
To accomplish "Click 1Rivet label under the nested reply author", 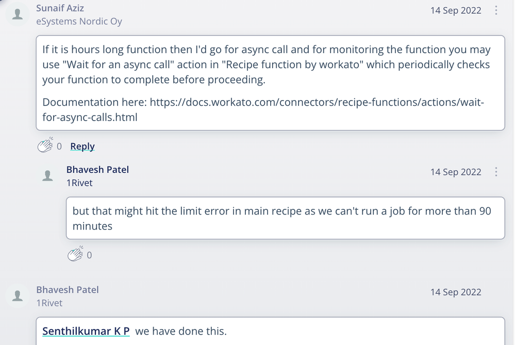I will point(79,183).
